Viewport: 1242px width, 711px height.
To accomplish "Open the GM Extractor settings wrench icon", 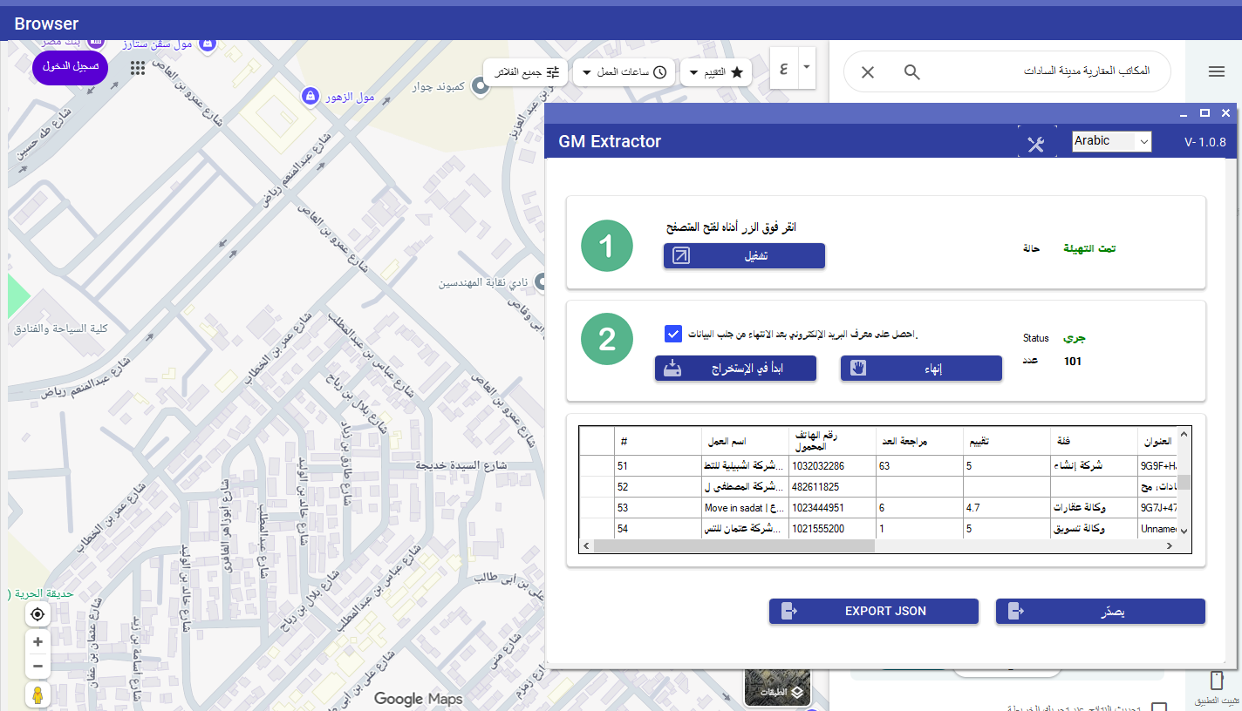I will pyautogui.click(x=1035, y=143).
